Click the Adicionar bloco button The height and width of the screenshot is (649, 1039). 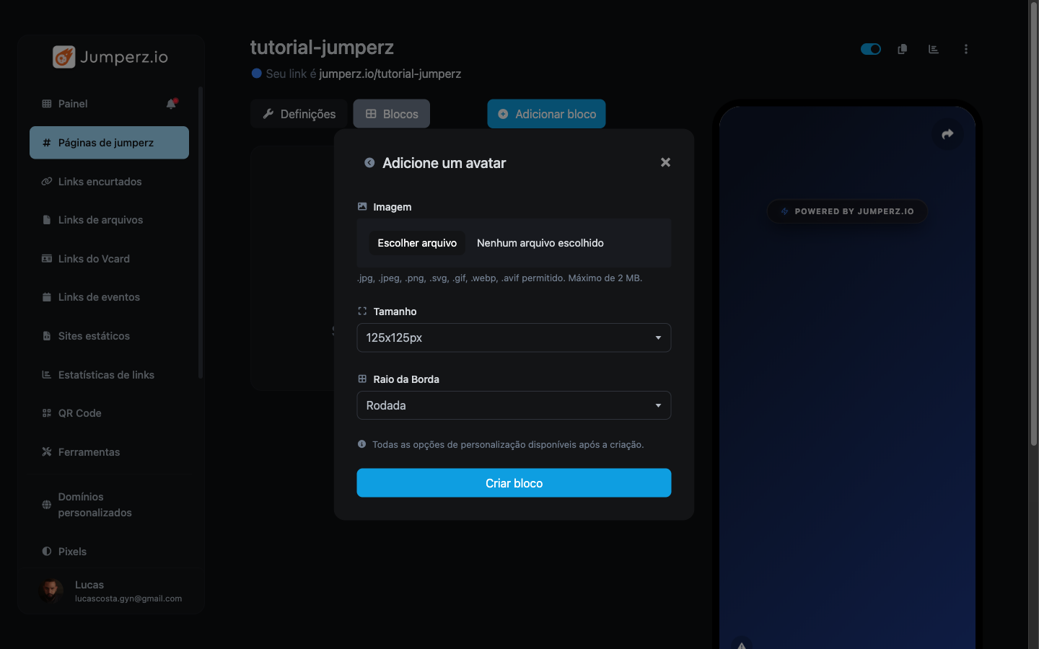[546, 114]
